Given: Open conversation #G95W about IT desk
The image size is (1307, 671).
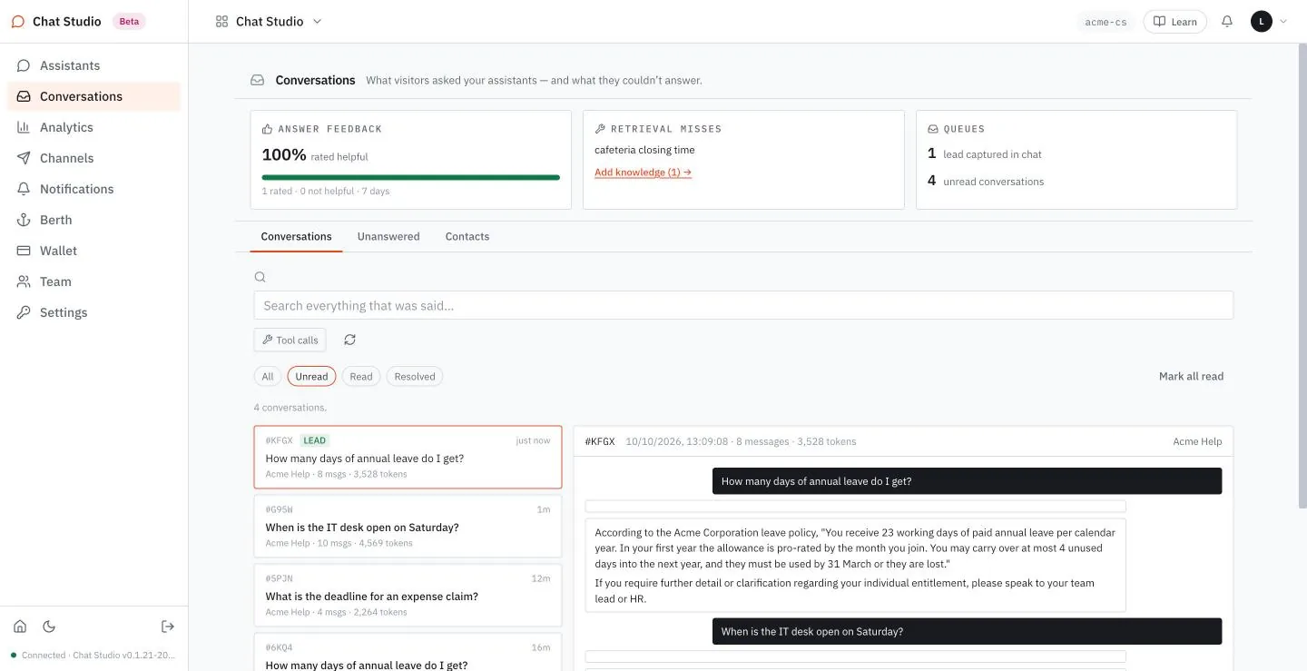Looking at the screenshot, I should tap(408, 526).
